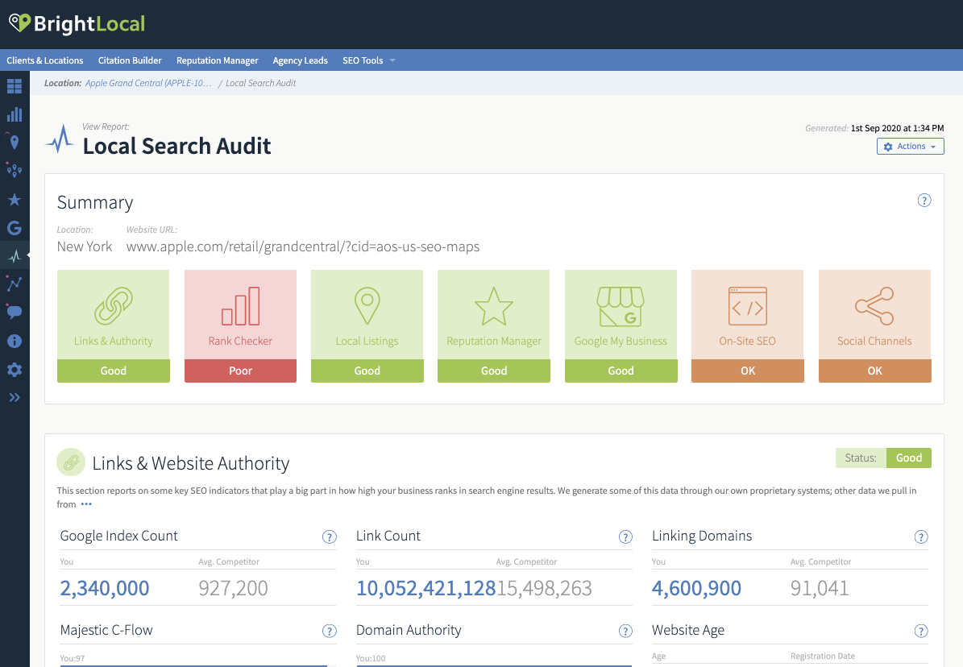Open the dashboard grid icon in sidebar

coord(15,86)
